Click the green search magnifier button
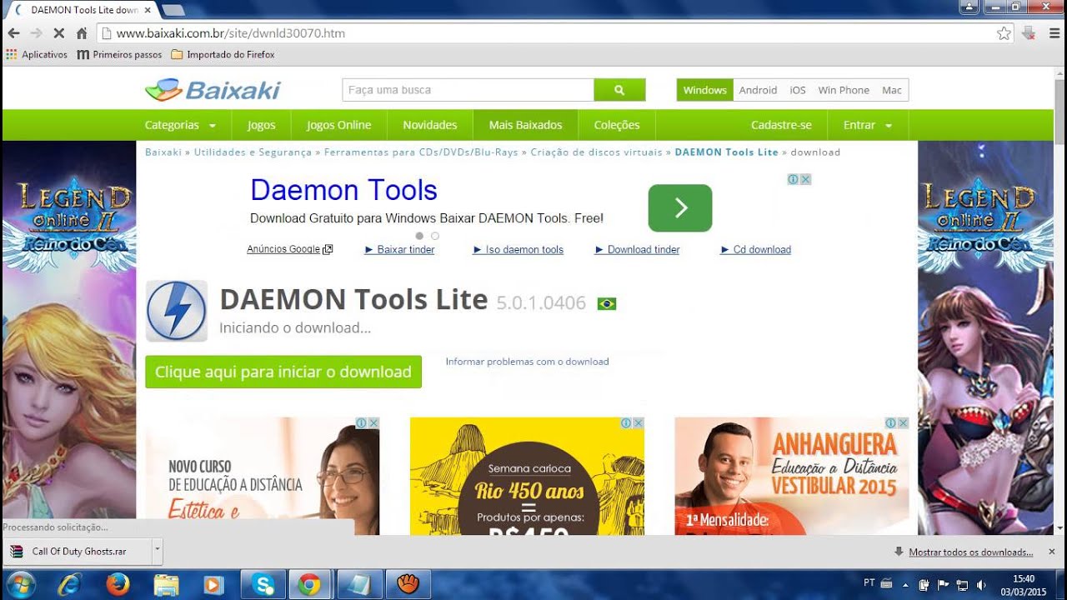This screenshot has height=600, width=1067. [619, 90]
